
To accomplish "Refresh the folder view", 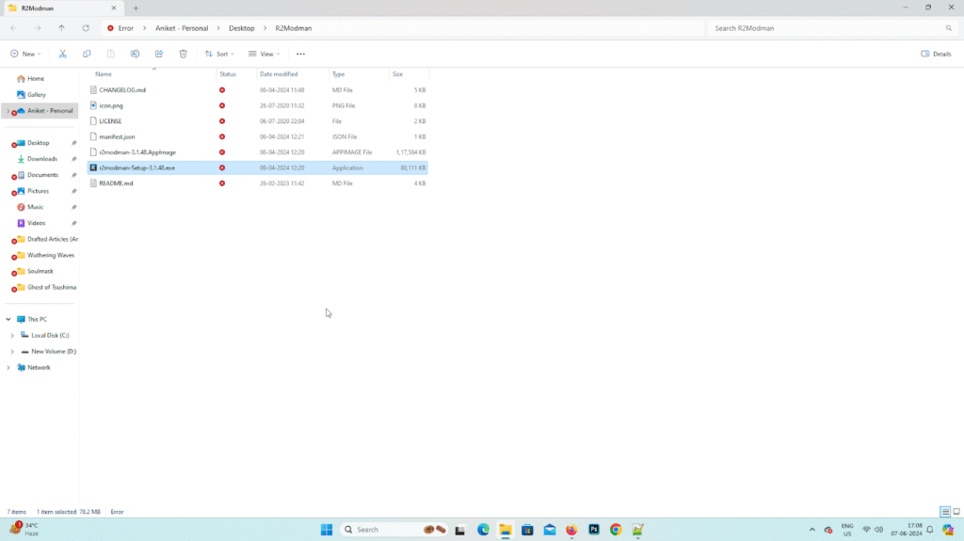I will point(86,28).
